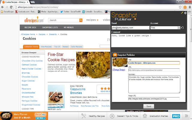This screenshot has width=192, height=120.
Task: Switch to the View Recipes tab
Action: pyautogui.click(x=46, y=47)
